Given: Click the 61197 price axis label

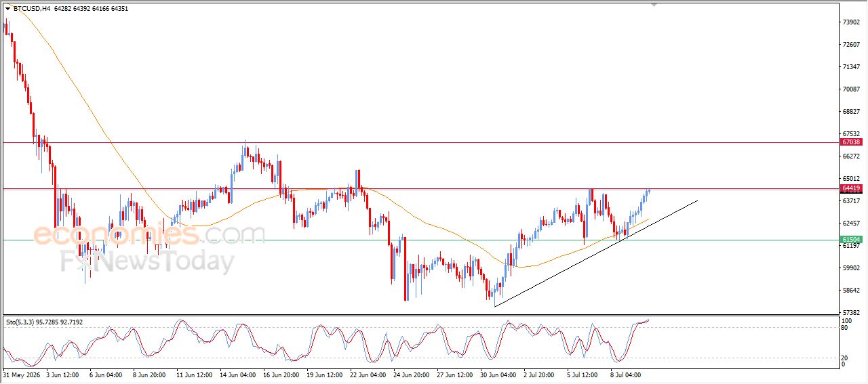Looking at the screenshot, I should click(x=850, y=246).
